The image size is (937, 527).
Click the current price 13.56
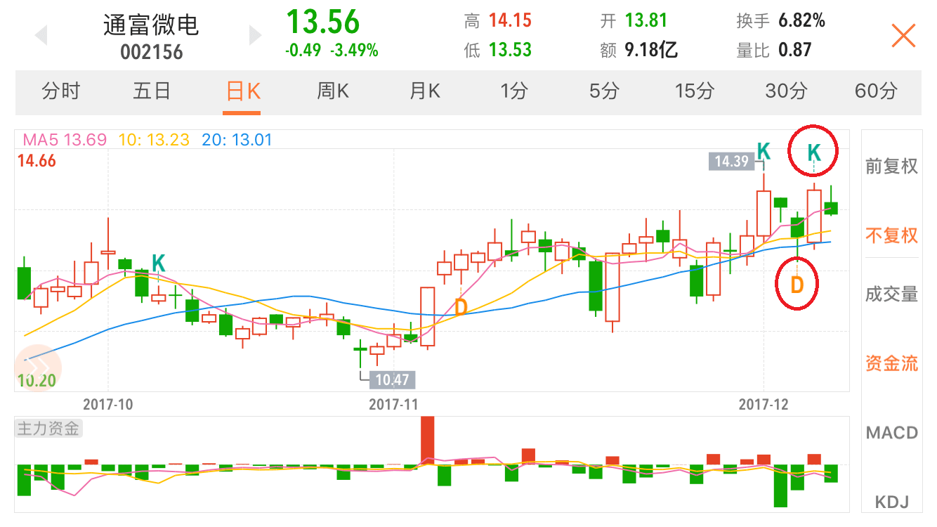click(x=322, y=22)
